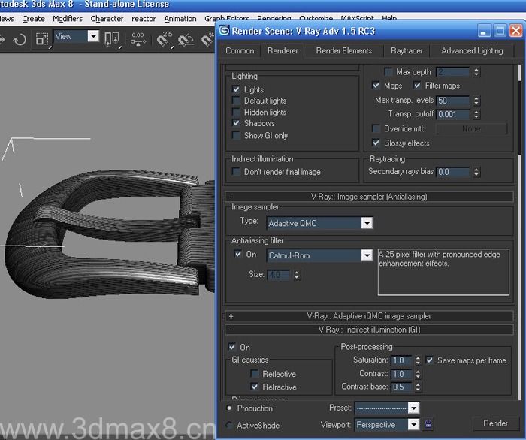Select the ActiveShade radio button

coord(229,425)
